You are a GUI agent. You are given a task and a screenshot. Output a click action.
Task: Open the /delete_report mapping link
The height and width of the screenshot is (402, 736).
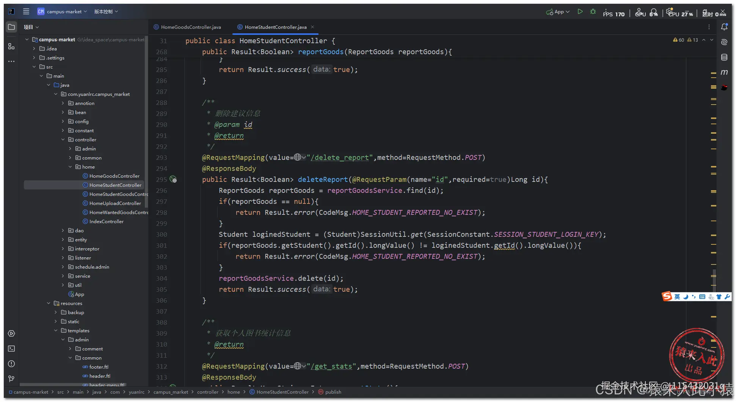click(x=340, y=157)
